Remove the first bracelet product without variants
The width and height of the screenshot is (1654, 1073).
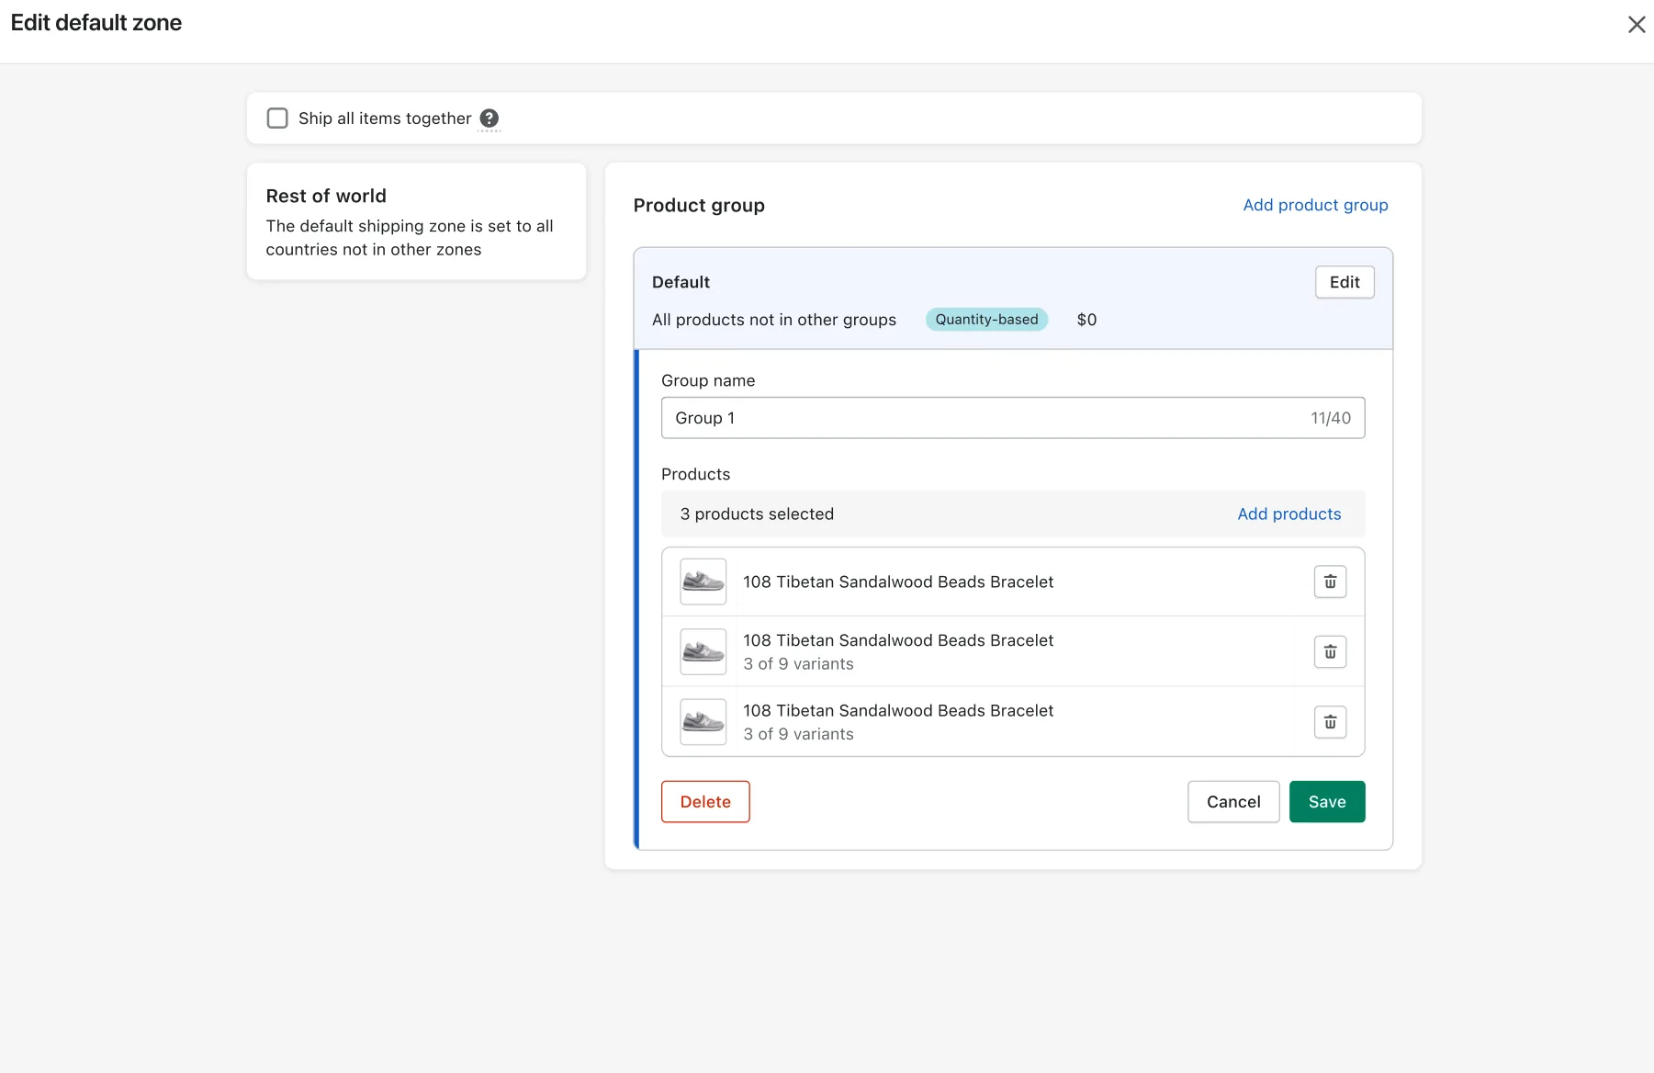point(1330,582)
